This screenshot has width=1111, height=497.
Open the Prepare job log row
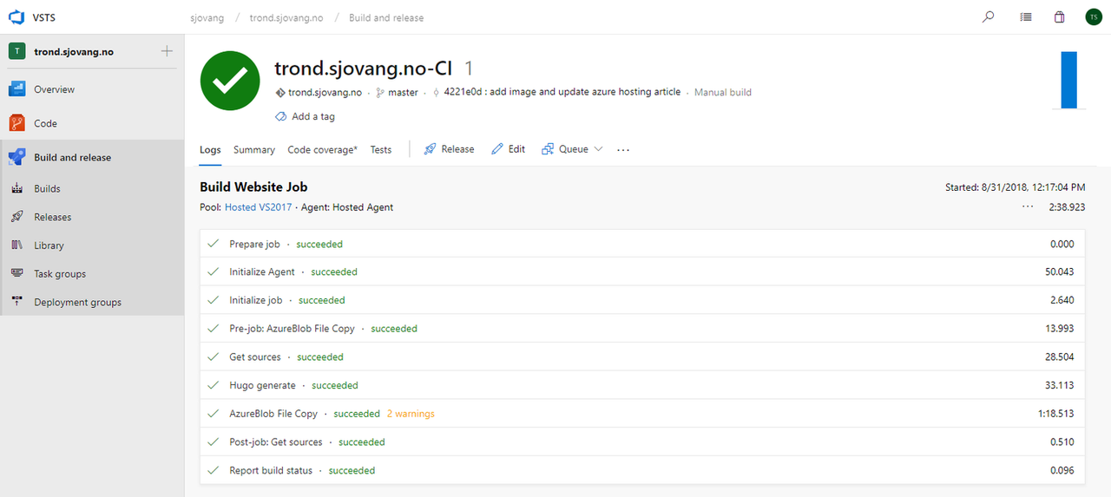(642, 244)
